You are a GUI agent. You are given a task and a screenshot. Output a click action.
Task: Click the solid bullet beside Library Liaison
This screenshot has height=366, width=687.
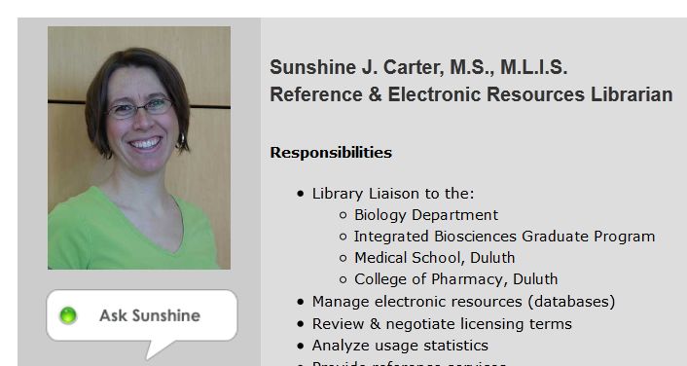(300, 194)
